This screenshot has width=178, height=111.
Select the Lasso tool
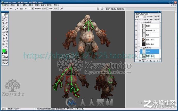point(3,20)
